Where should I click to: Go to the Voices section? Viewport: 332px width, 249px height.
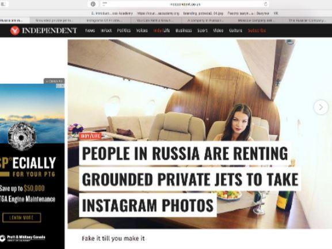point(142,30)
